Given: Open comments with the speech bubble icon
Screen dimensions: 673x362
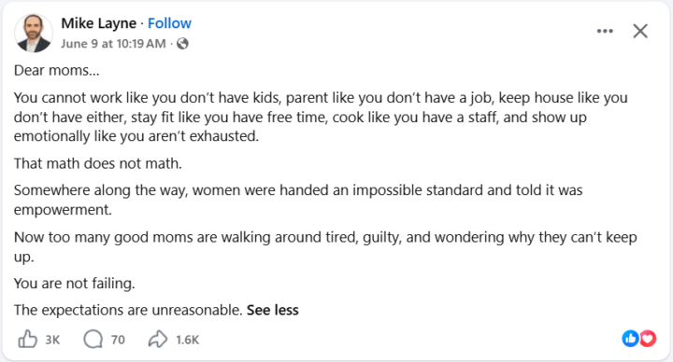Looking at the screenshot, I should coord(93,340).
